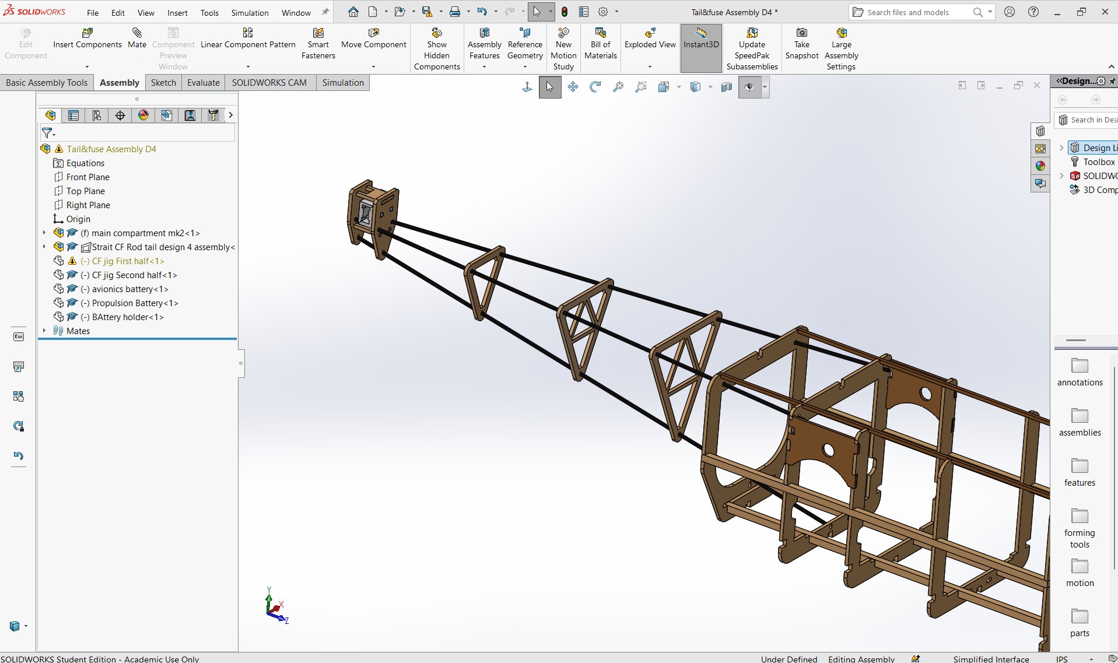Open the speech-bubble forum tab in the task pane

pos(1040,184)
